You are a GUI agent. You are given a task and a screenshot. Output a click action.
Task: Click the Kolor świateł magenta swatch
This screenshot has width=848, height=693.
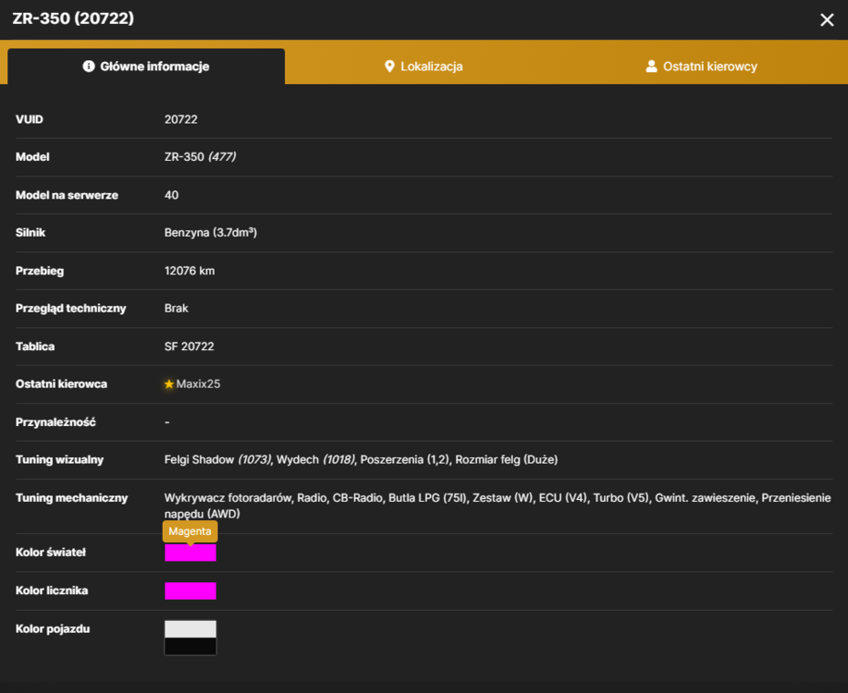click(190, 553)
